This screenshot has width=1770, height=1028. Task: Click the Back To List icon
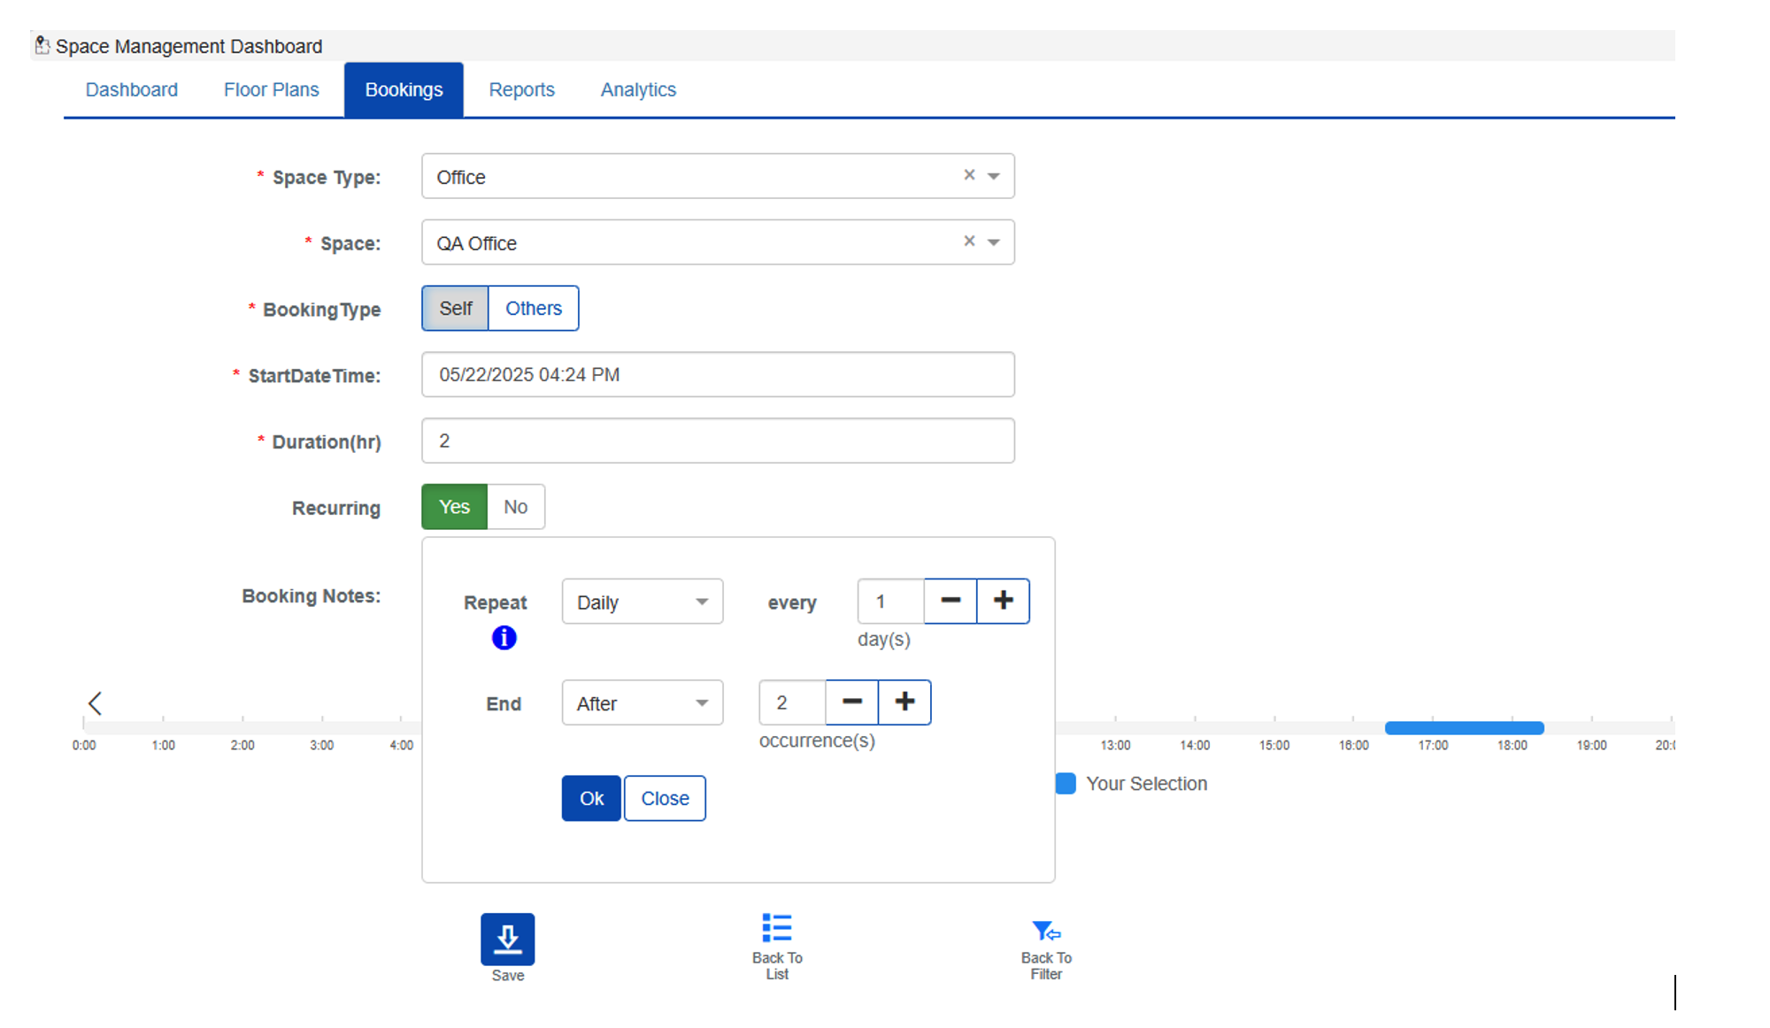(777, 928)
